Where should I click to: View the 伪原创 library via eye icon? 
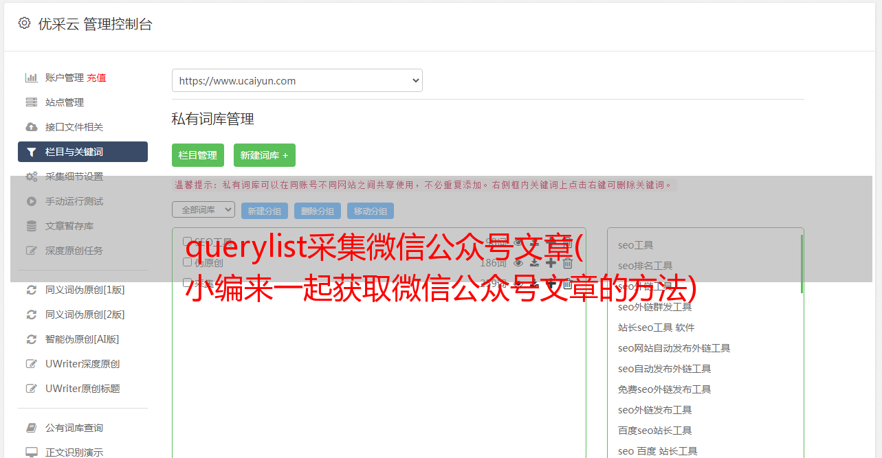coord(518,263)
